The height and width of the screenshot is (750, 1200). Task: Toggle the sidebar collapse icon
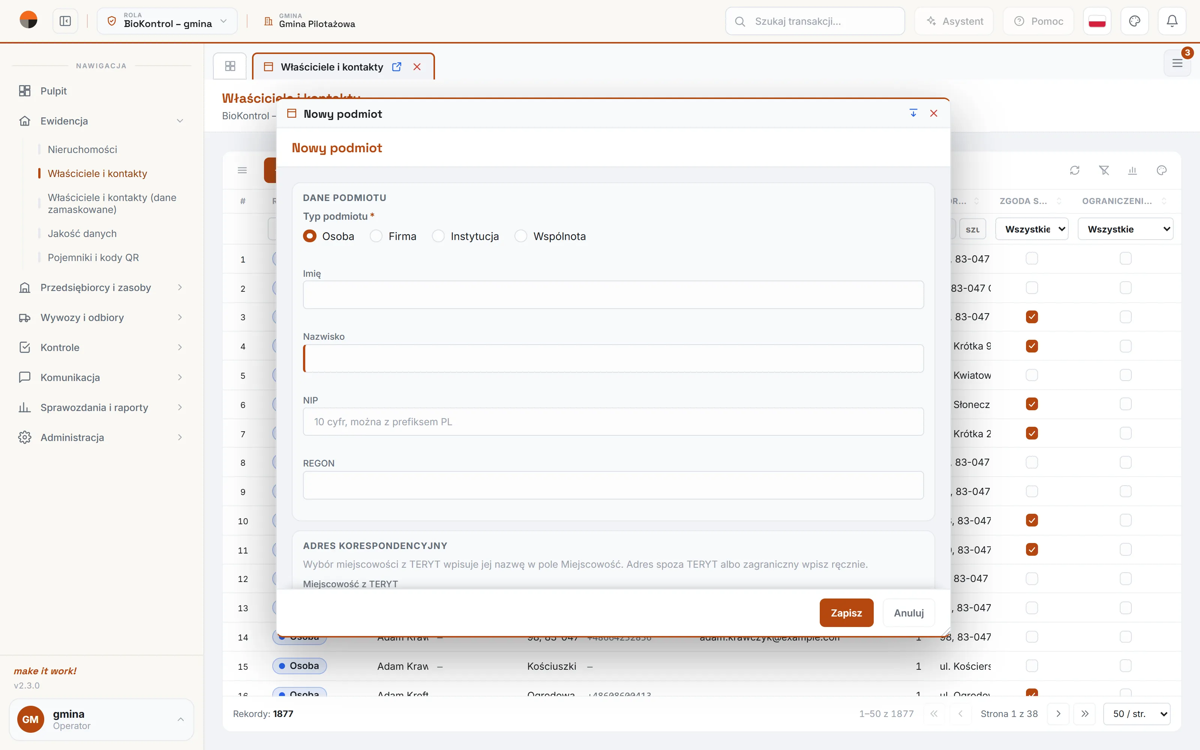click(x=65, y=21)
